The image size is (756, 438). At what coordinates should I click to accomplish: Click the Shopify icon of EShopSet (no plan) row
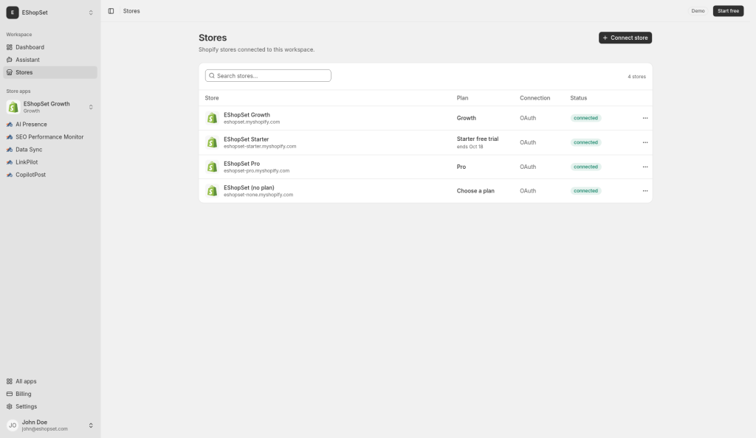click(212, 190)
